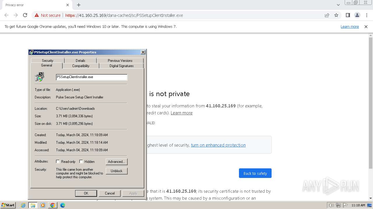Click the browser forward arrow
This screenshot has width=373, height=209.
(x=16, y=15)
